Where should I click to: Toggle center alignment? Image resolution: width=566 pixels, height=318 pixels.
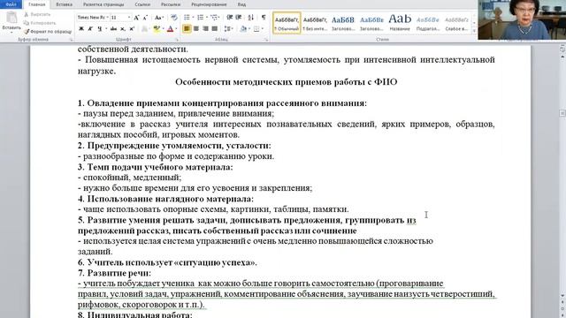[x=196, y=29]
